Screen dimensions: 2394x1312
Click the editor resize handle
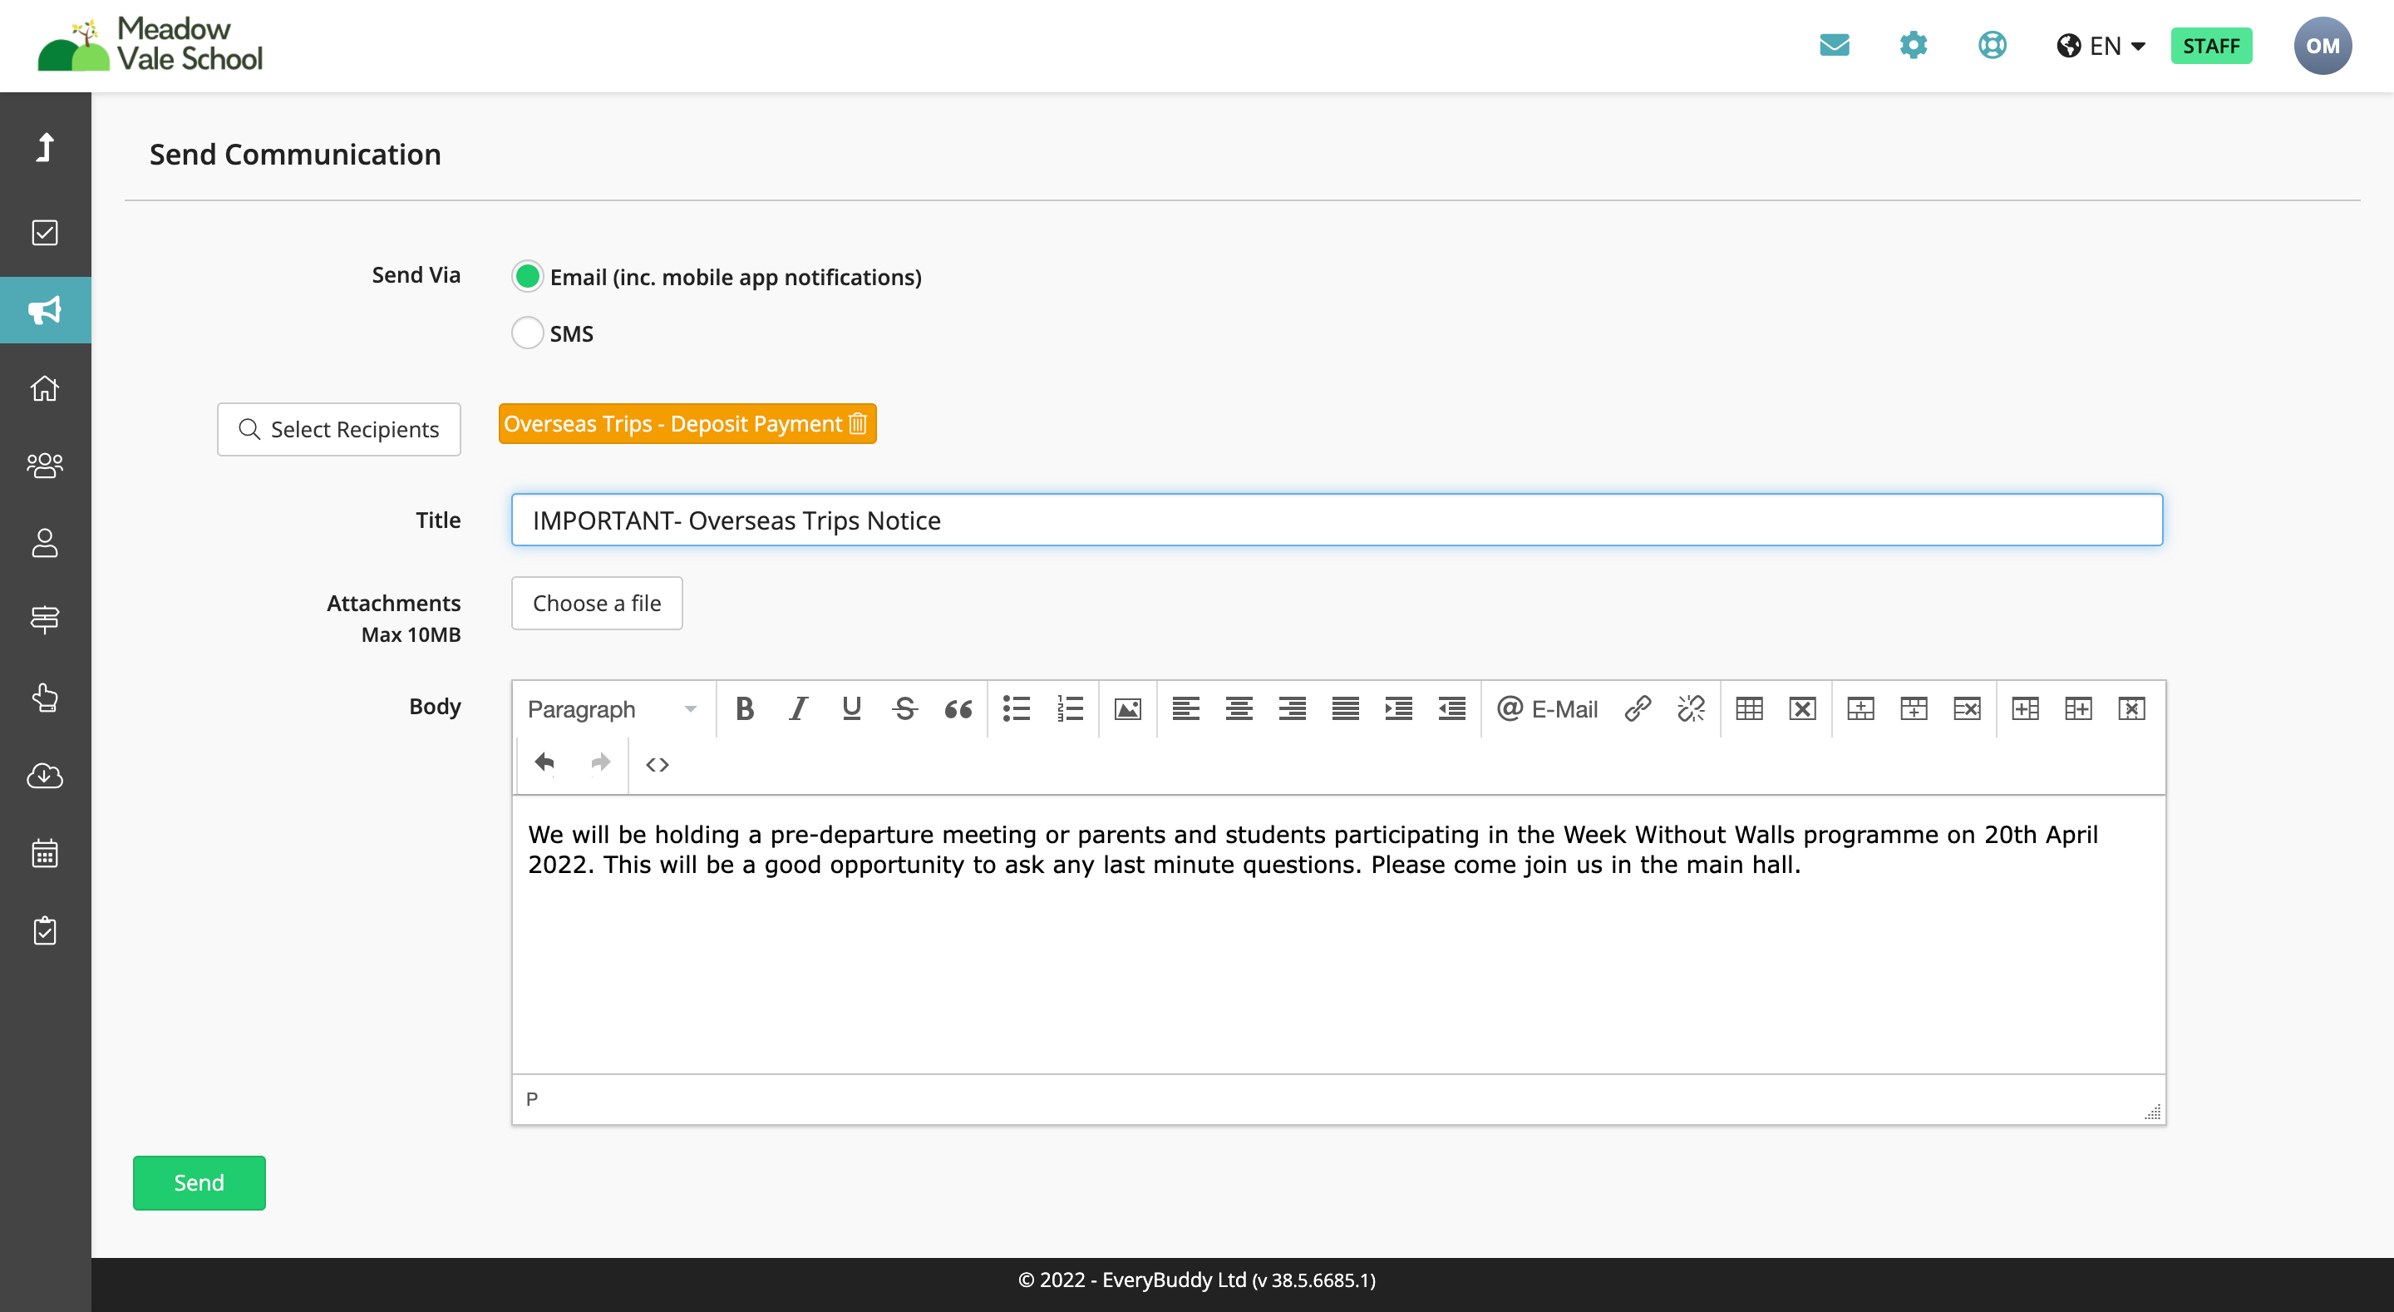coord(2152,1112)
